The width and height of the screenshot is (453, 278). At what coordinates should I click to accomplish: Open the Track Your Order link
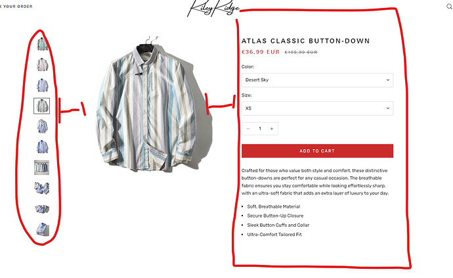[x=16, y=7]
